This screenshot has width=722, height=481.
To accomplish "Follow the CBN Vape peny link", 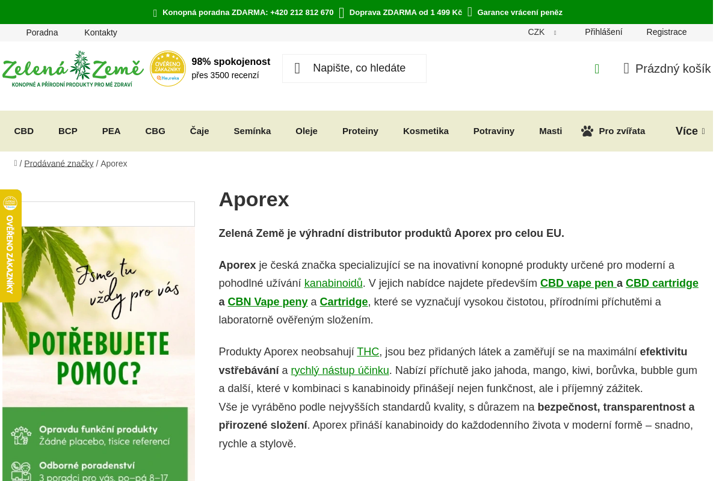I will click(268, 302).
